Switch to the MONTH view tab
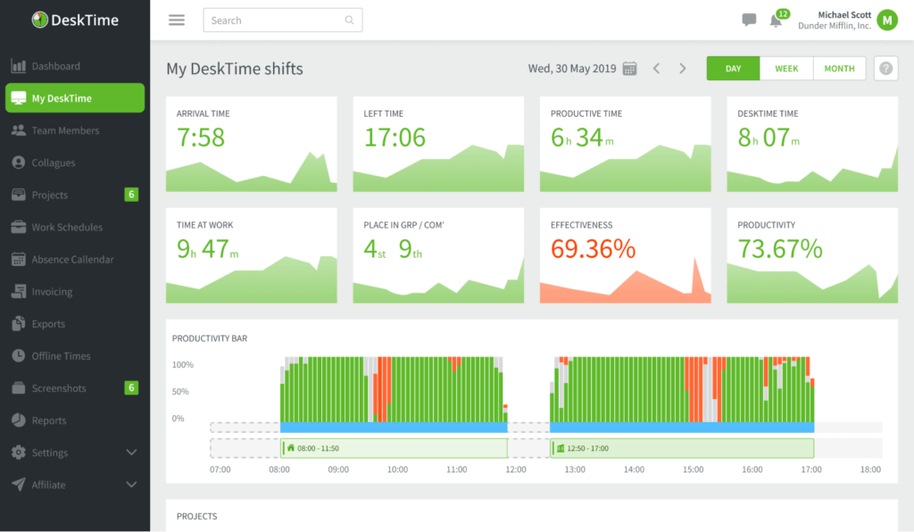Viewport: 914px width, 532px height. click(x=839, y=68)
